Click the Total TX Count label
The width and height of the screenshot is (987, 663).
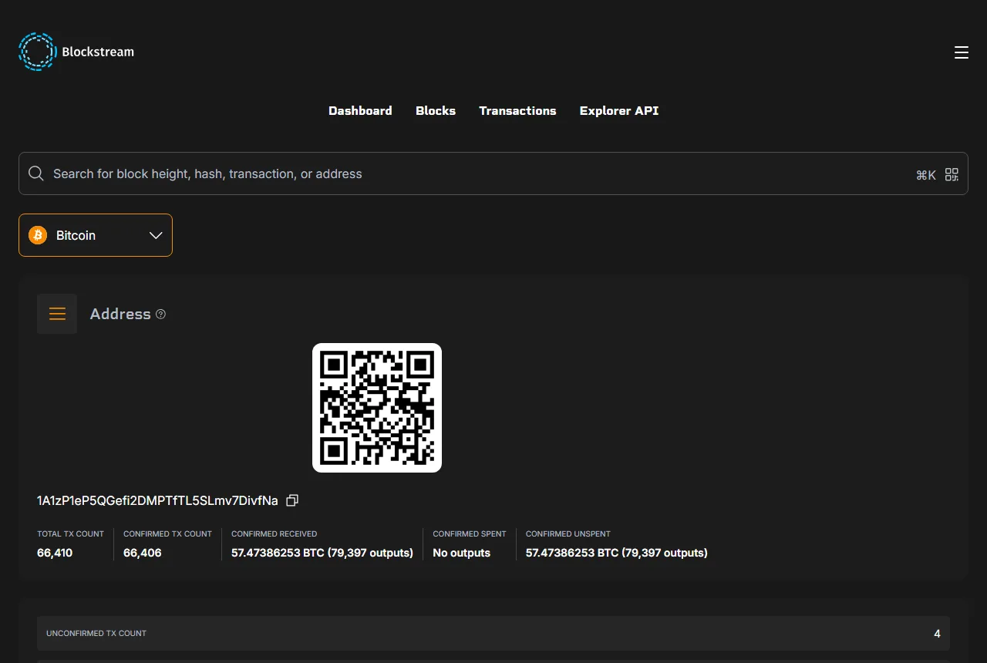point(70,533)
